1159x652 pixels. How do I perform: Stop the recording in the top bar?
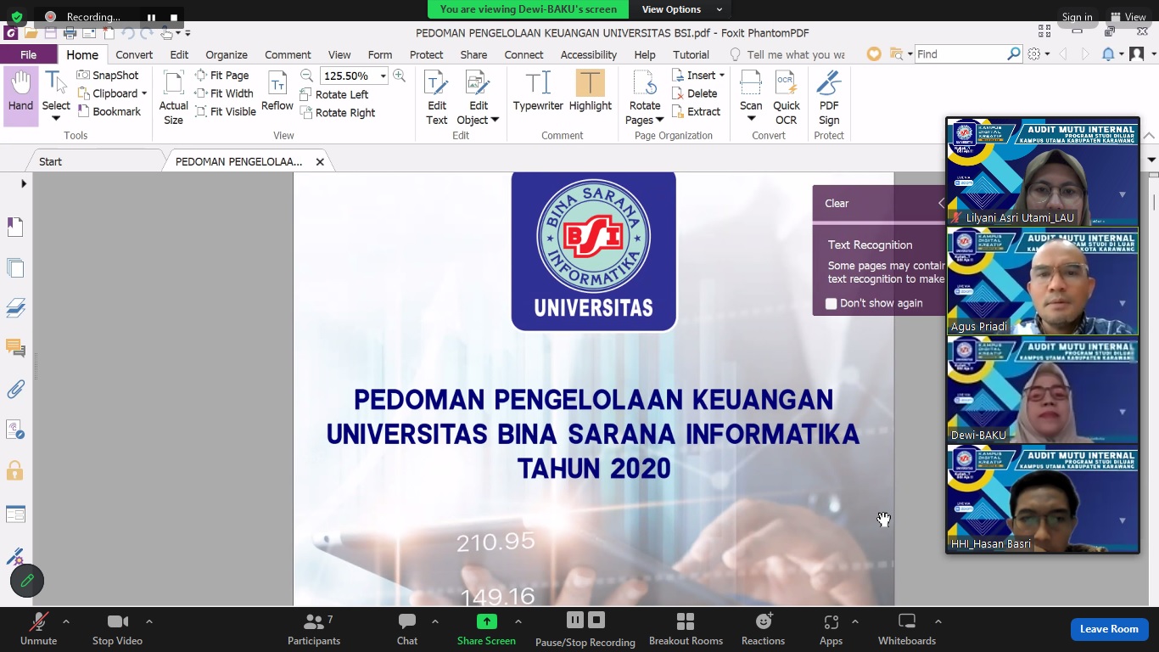[x=174, y=17]
